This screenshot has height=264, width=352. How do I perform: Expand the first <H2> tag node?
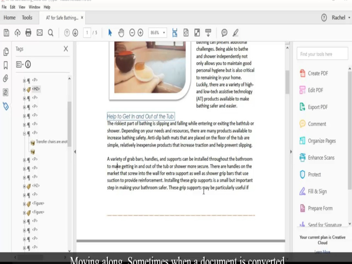(x=24, y=89)
